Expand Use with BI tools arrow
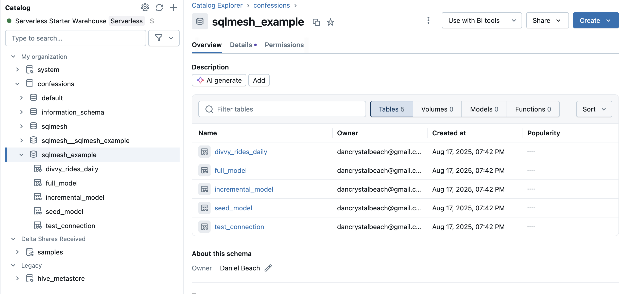This screenshot has width=621, height=294. (x=514, y=21)
